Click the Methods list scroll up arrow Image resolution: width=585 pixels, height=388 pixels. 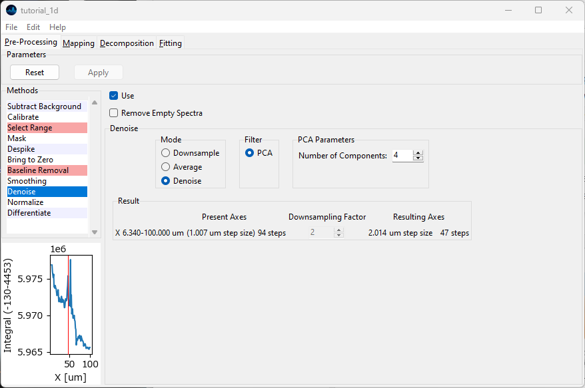95,102
